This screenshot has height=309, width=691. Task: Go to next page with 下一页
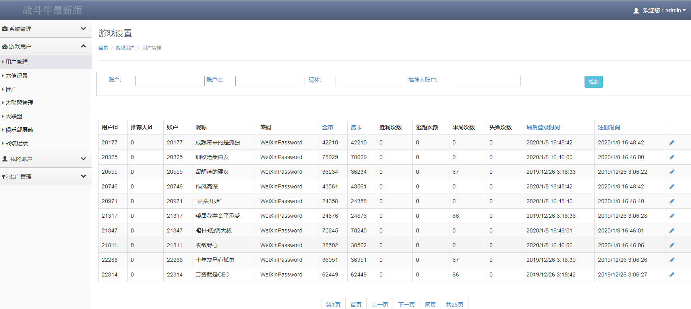(x=406, y=304)
